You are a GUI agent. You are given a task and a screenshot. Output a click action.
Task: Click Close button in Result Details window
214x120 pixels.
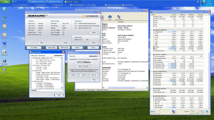[x=59, y=95]
